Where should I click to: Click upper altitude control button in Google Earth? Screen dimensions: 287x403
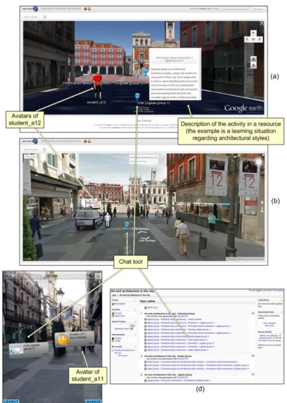click(253, 59)
